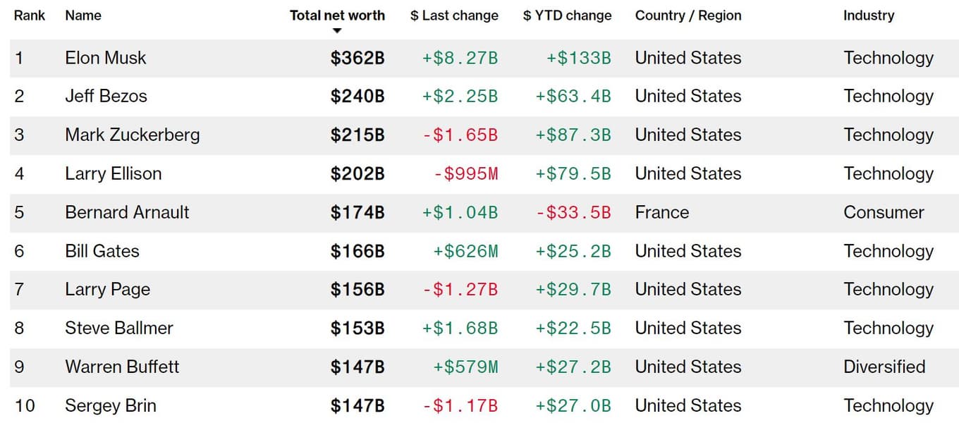This screenshot has height=423, width=959.
Task: Click Bernard Arnault's -$33.5B YTD change
Action: point(573,212)
